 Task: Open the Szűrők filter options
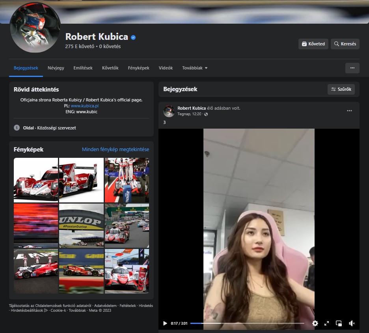click(341, 89)
